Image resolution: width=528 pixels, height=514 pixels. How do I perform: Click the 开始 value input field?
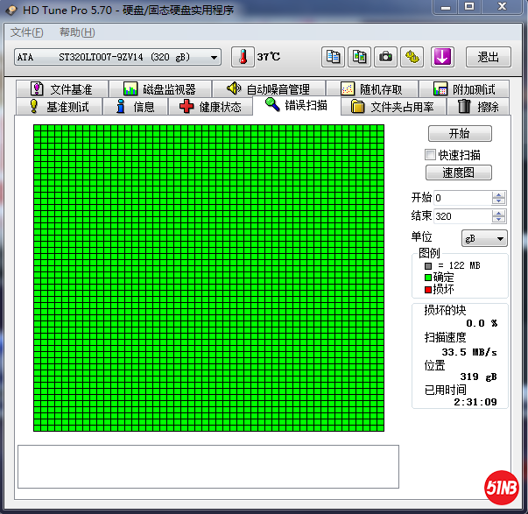pos(462,198)
